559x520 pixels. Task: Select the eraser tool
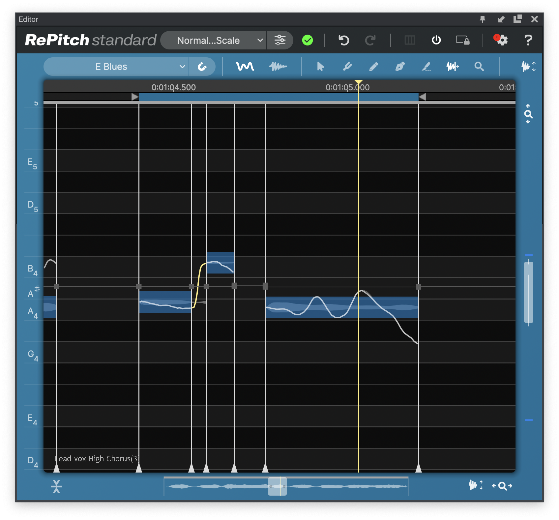pyautogui.click(x=426, y=67)
